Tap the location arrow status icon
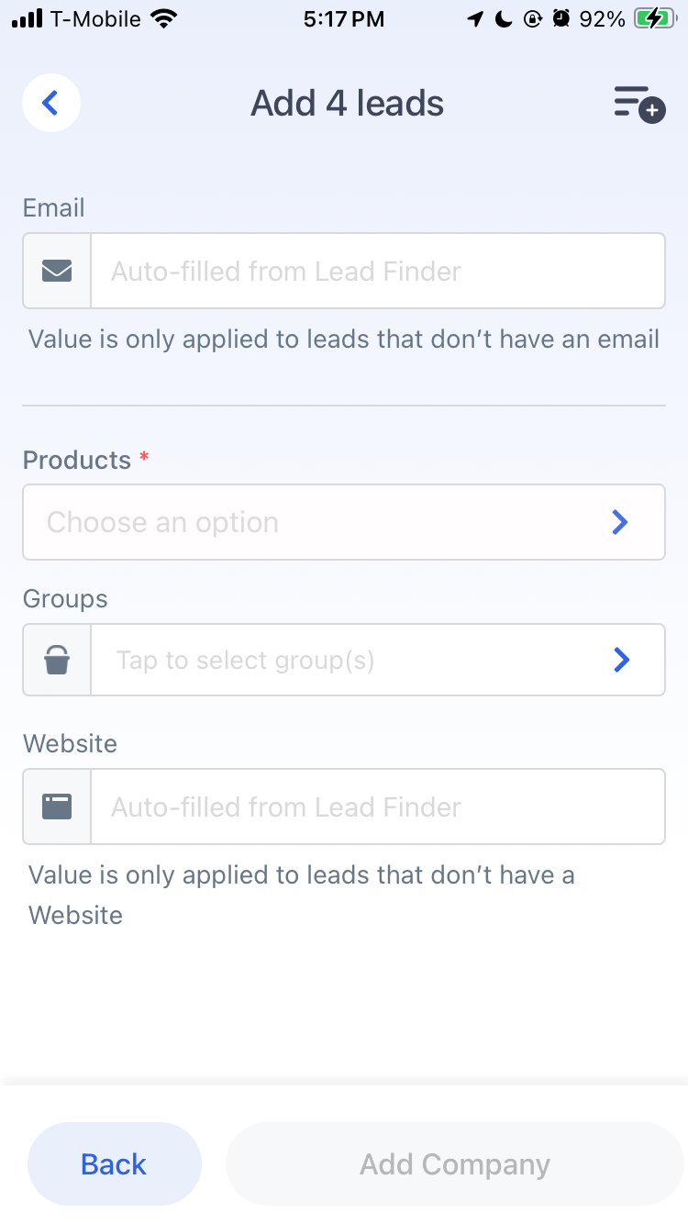This screenshot has width=688, height=1224. [475, 18]
